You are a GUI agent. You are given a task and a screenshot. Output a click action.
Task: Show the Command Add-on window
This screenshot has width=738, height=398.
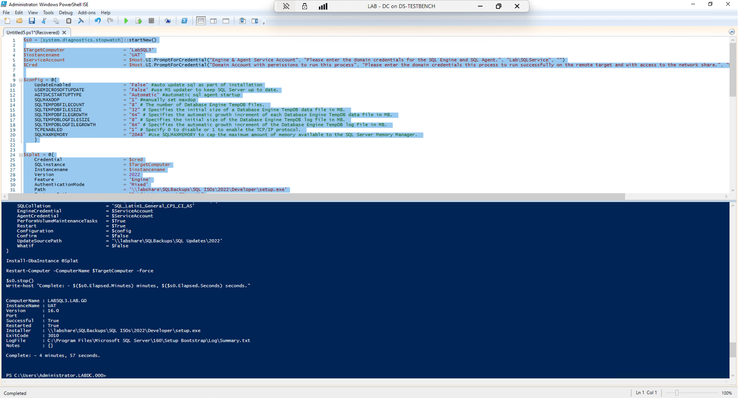click(242, 21)
